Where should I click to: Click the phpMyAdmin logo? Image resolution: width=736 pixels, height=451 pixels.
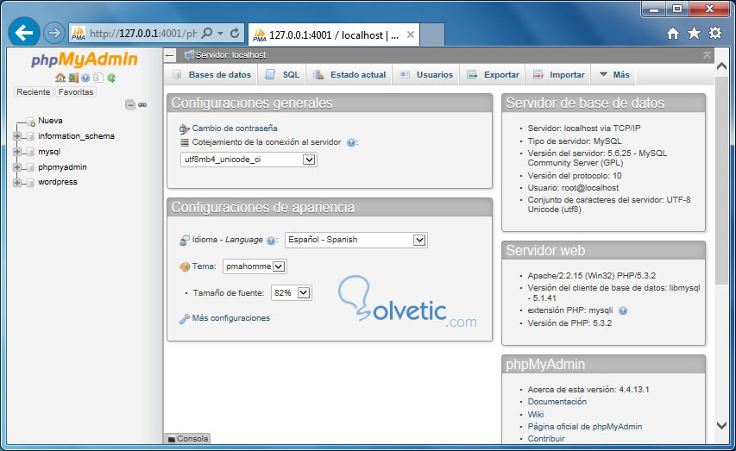[x=85, y=60]
